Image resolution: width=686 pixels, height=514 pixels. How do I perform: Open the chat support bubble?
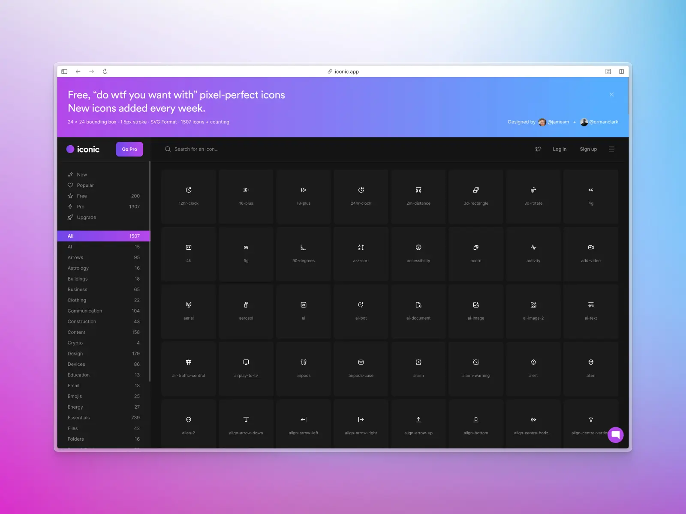[616, 435]
